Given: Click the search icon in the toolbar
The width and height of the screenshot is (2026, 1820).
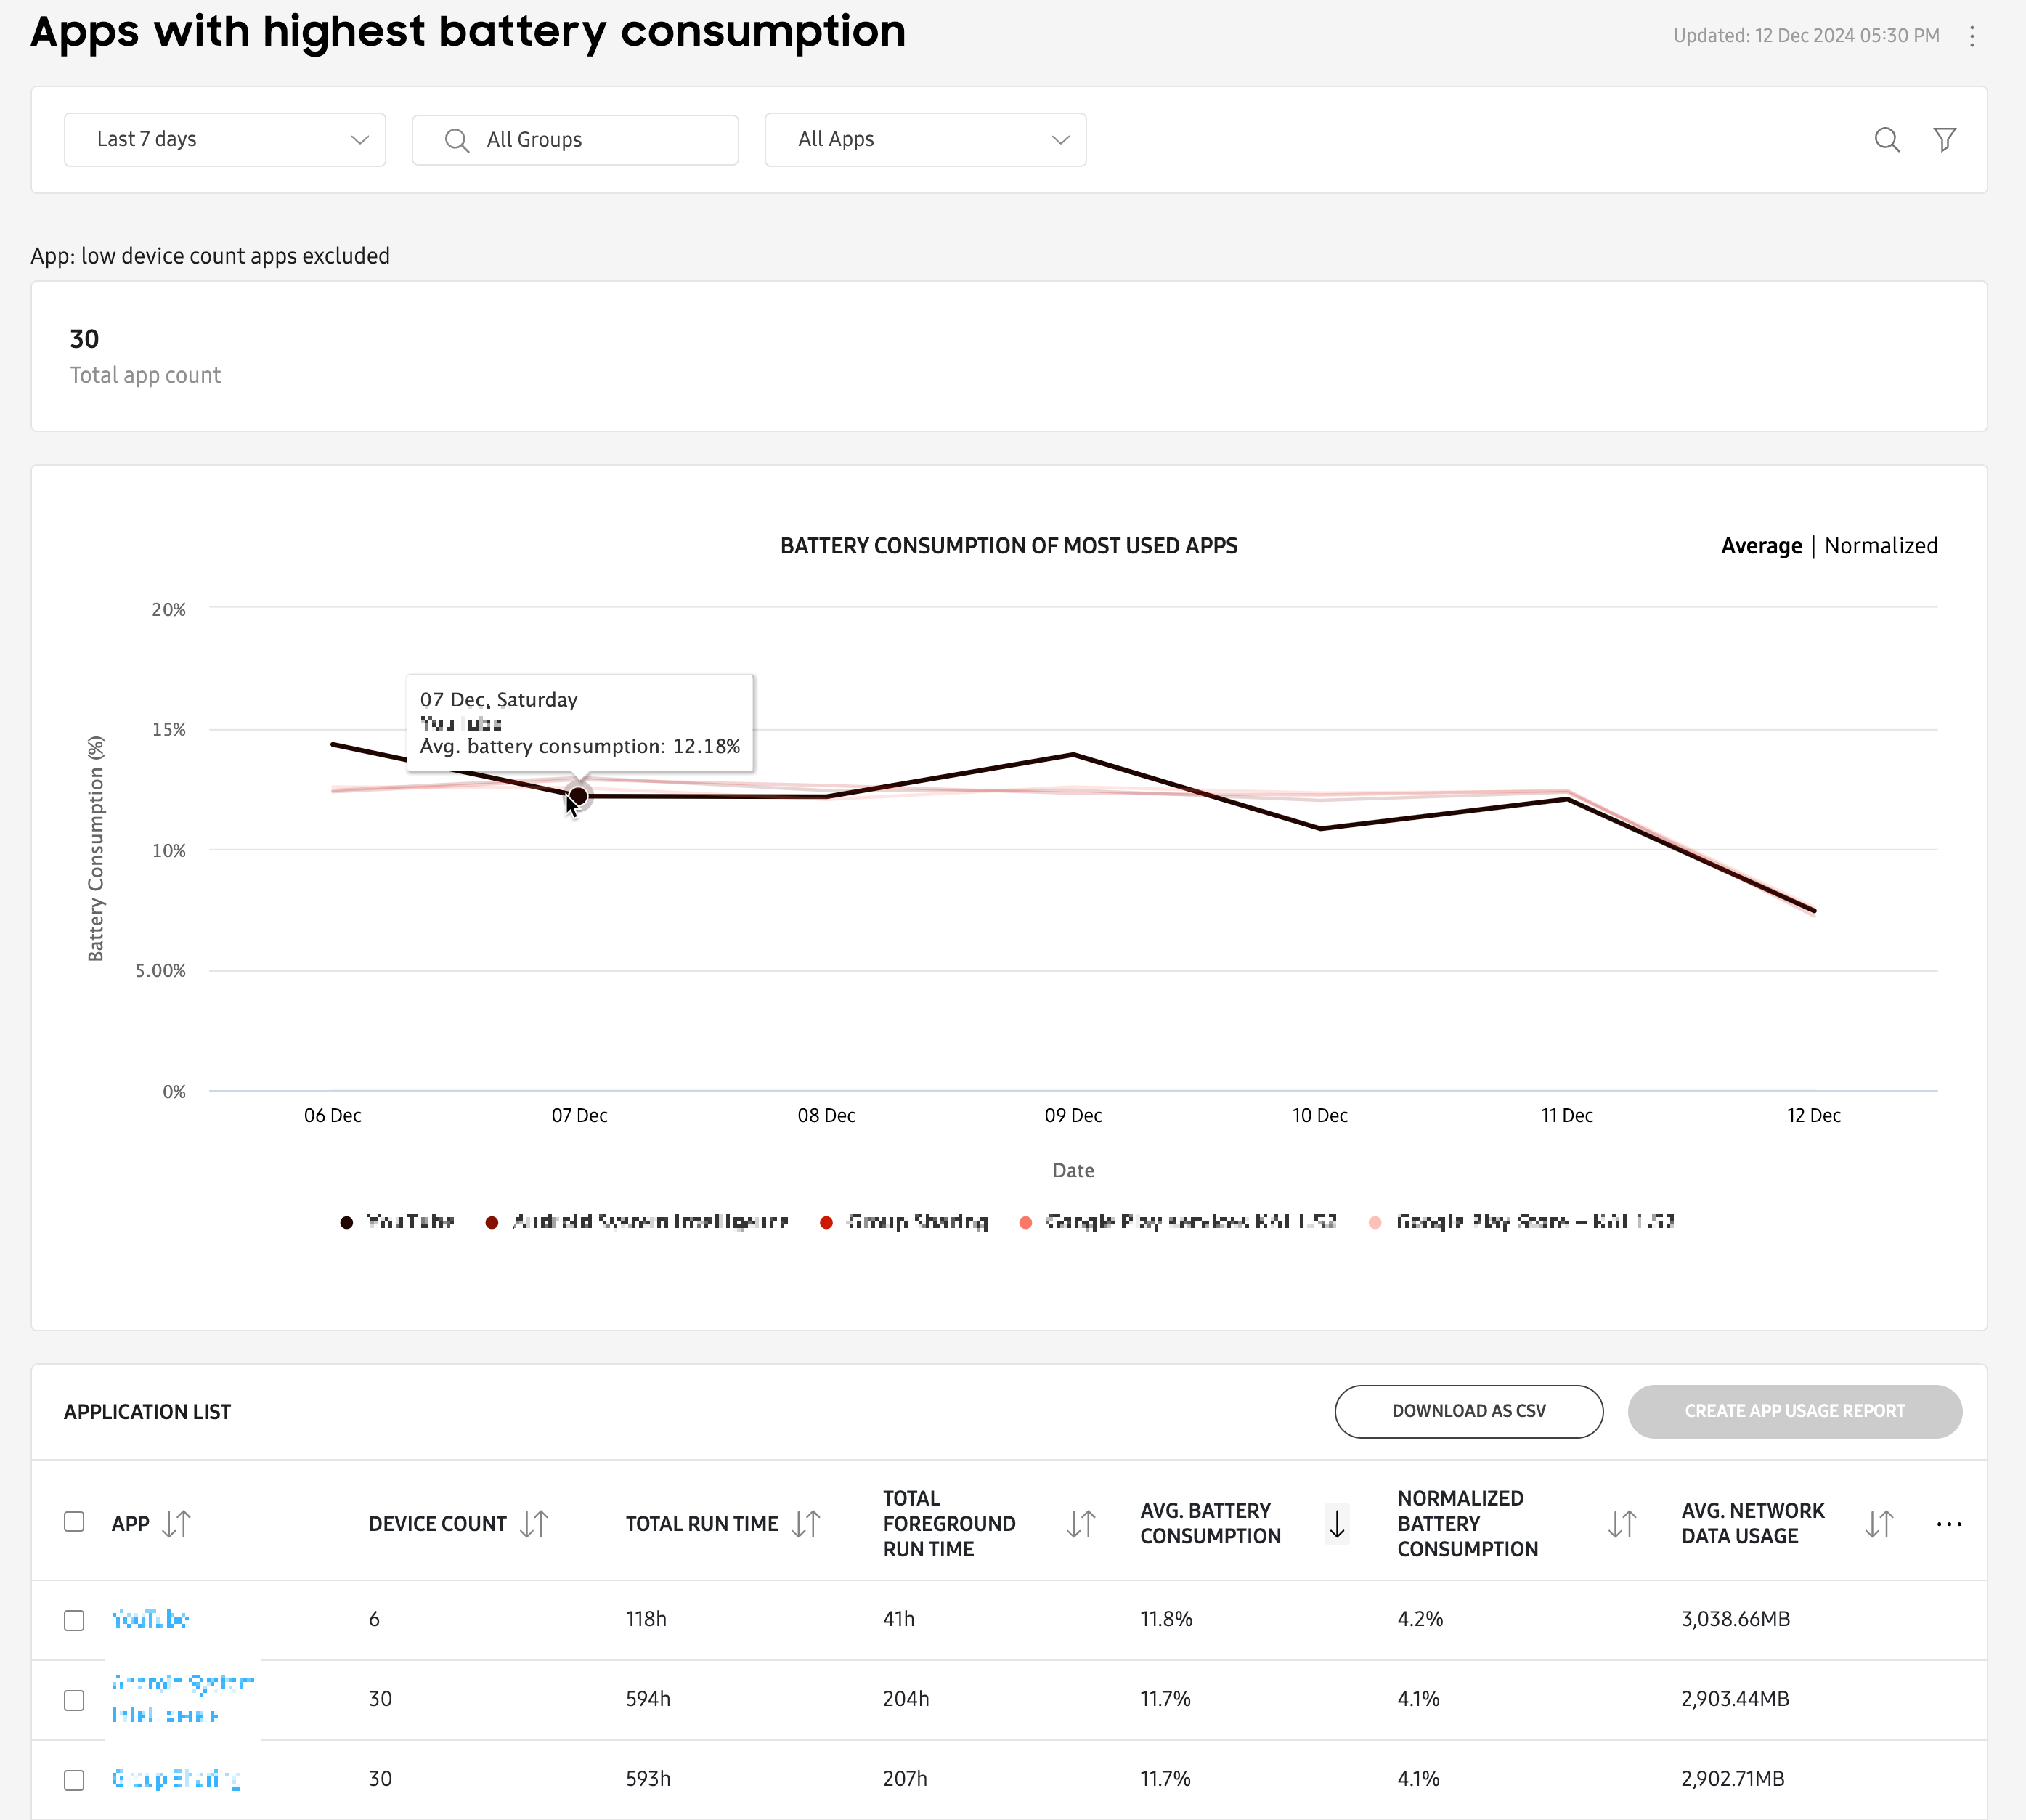Looking at the screenshot, I should (x=1885, y=139).
